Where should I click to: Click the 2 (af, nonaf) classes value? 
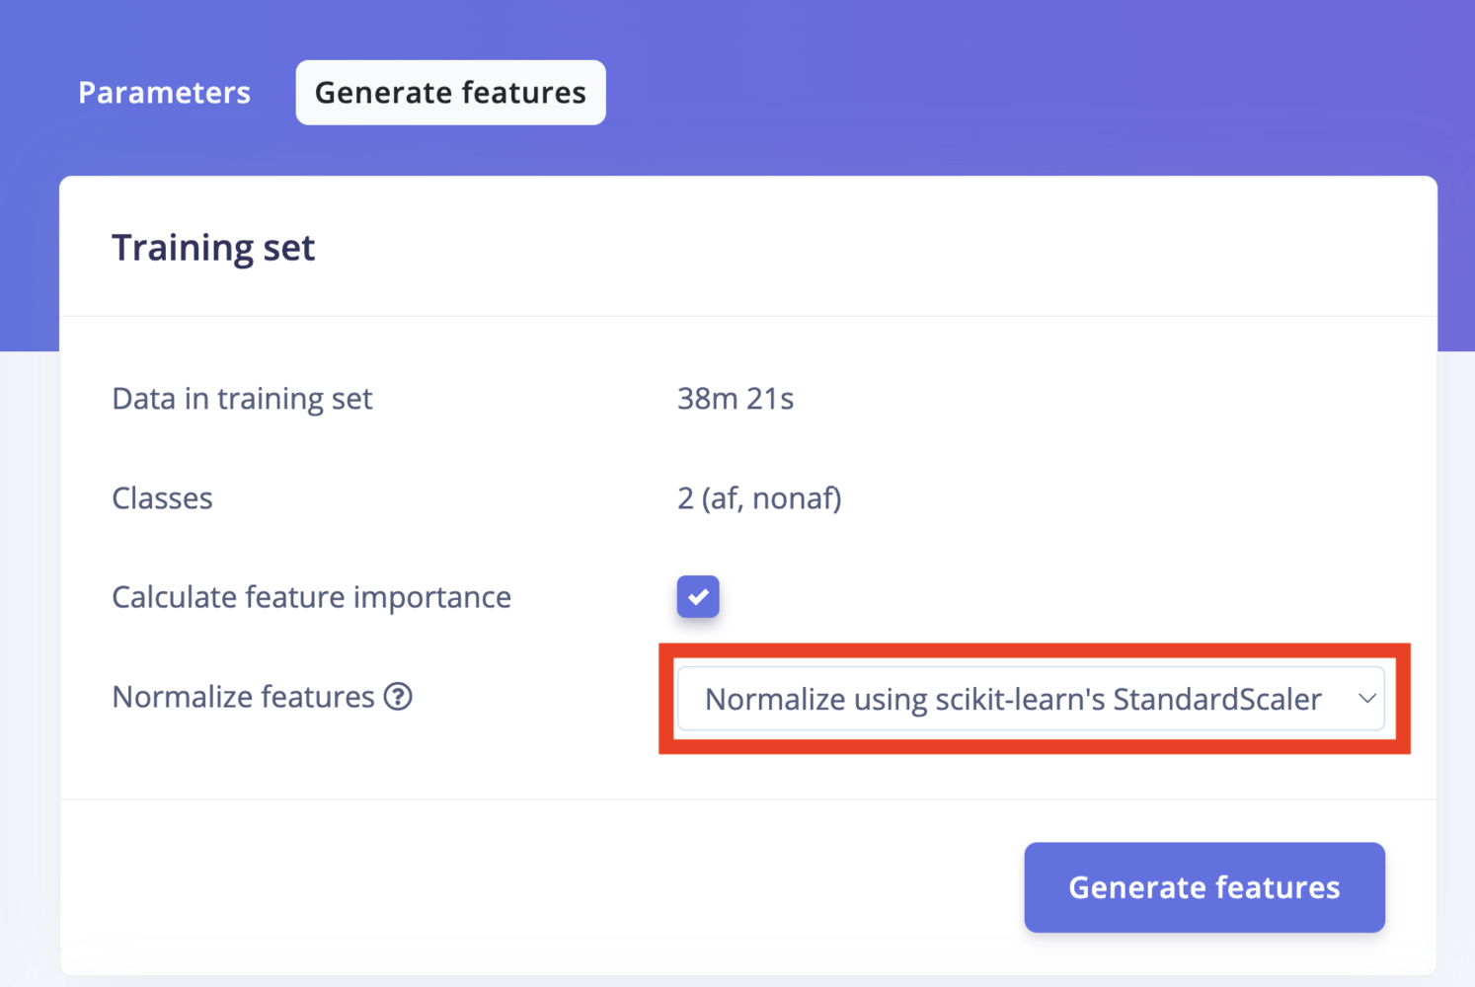pos(759,498)
